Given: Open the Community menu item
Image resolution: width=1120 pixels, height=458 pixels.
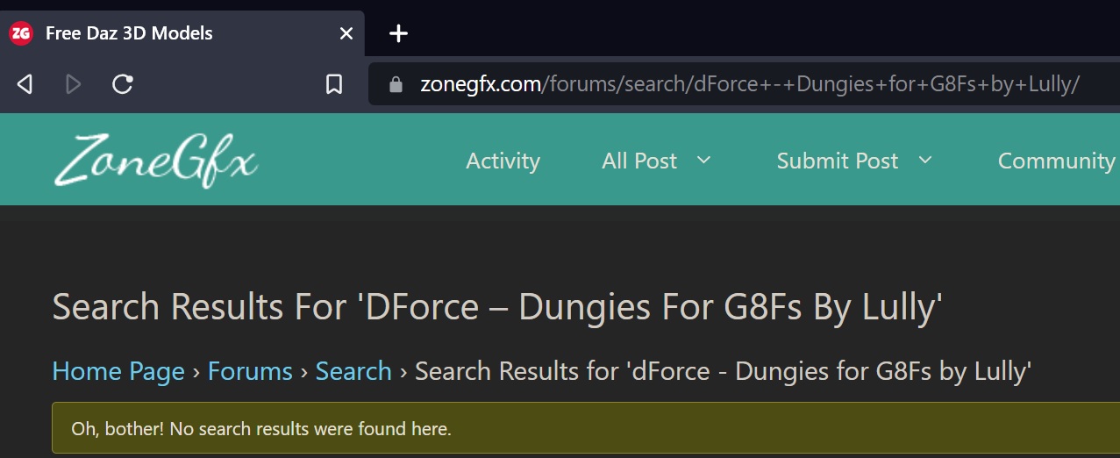Looking at the screenshot, I should tap(1057, 161).
